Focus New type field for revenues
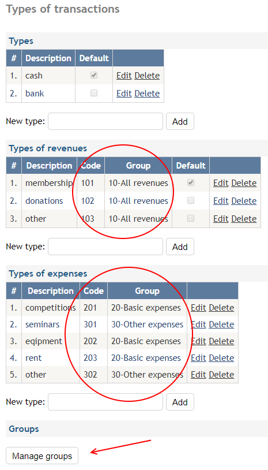Viewport: 268px width, 470px height. (x=105, y=247)
